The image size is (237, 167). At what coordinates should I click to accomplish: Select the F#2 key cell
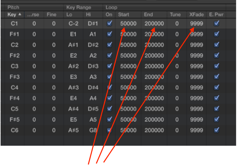14,56
